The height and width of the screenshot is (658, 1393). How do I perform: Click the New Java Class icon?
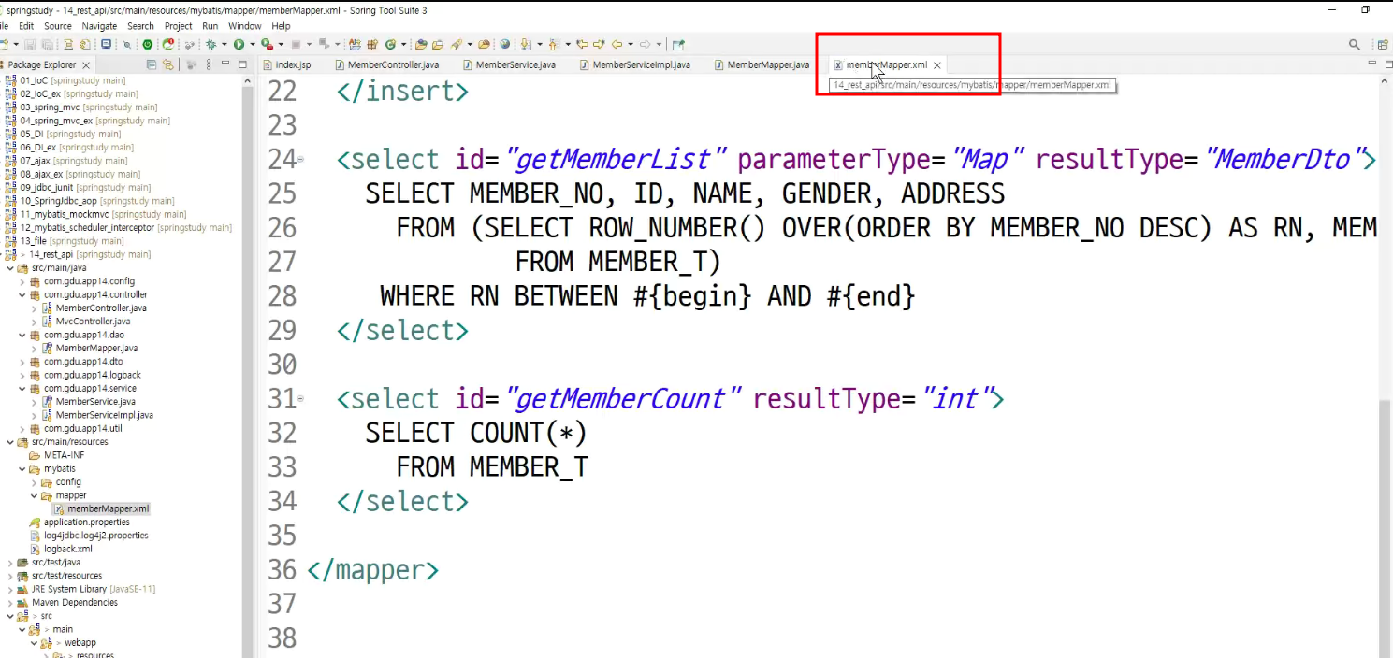click(389, 44)
